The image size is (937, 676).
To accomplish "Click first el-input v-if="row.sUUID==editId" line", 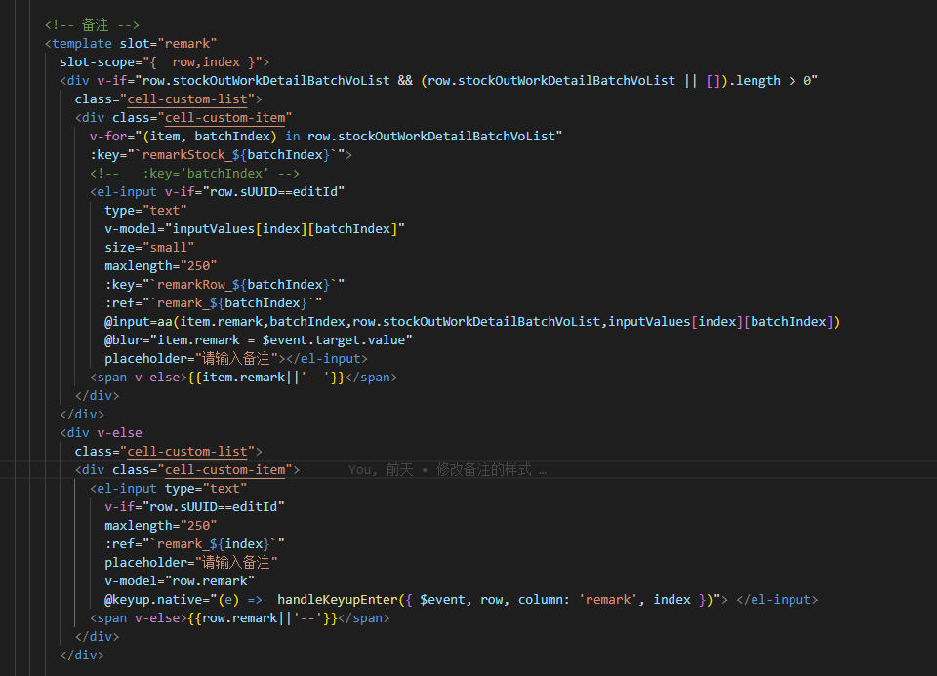I will [217, 192].
